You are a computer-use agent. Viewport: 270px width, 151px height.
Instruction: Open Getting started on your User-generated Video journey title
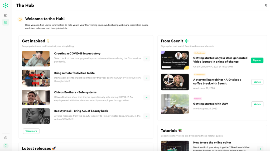pyautogui.click(x=220, y=60)
